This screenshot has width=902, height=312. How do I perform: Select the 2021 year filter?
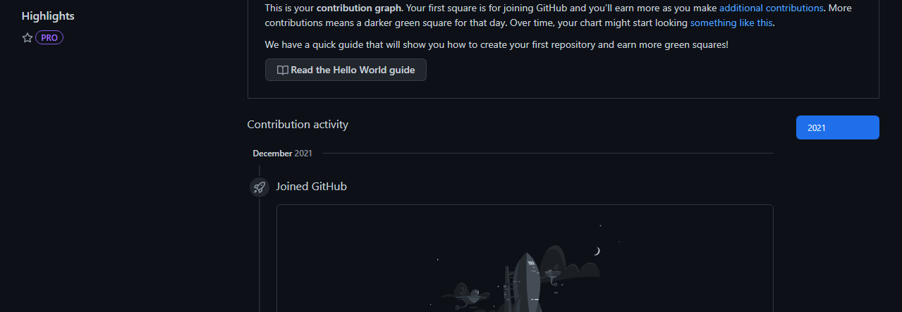coord(837,127)
